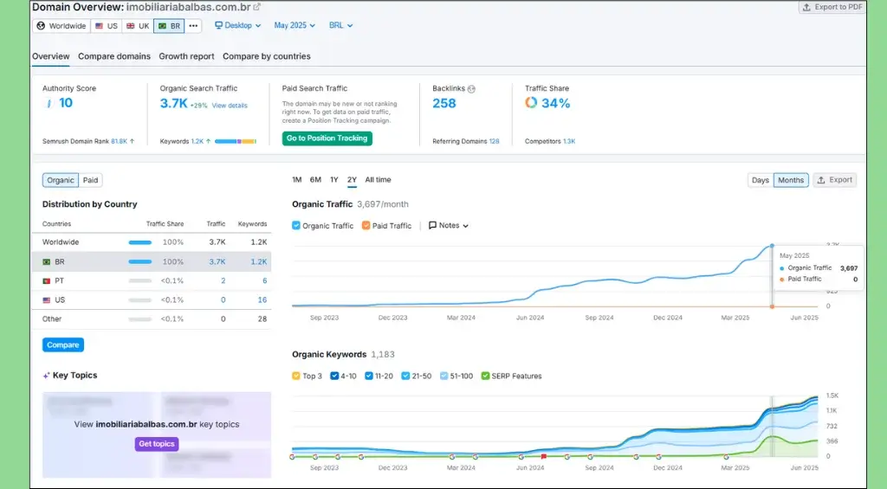887x489 pixels.
Task: Open the Growth report tab
Action: pos(187,56)
